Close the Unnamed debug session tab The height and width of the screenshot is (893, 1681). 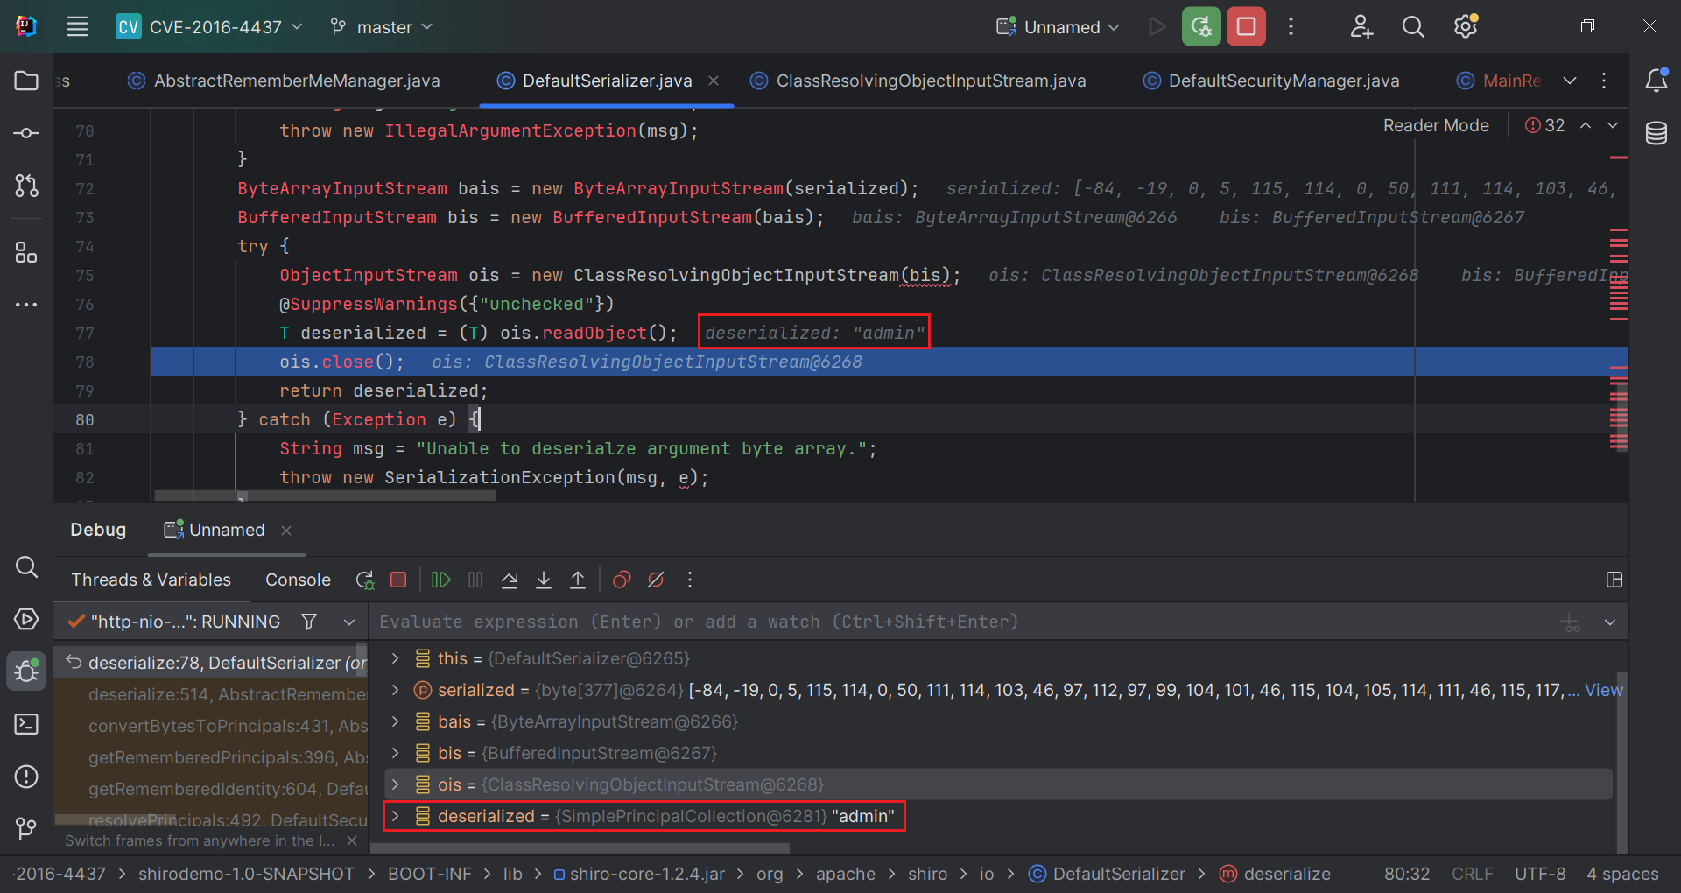[x=286, y=531]
